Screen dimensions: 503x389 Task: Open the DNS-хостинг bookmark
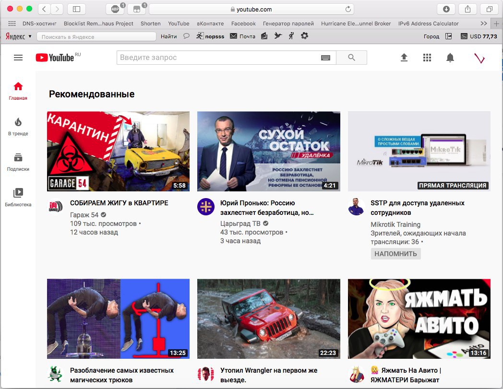click(39, 24)
